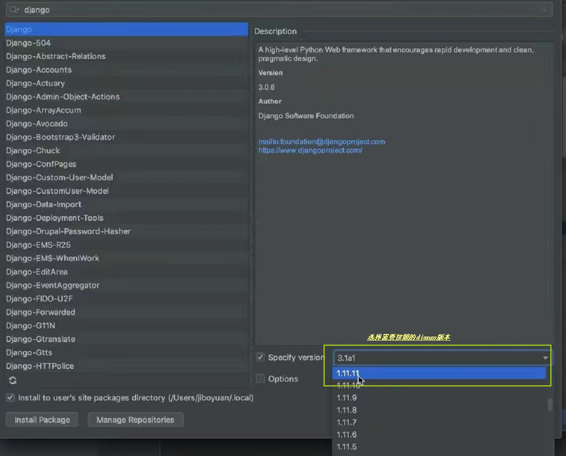Image resolution: width=566 pixels, height=456 pixels.
Task: Click the version value 3.0.6
Action: coord(266,87)
